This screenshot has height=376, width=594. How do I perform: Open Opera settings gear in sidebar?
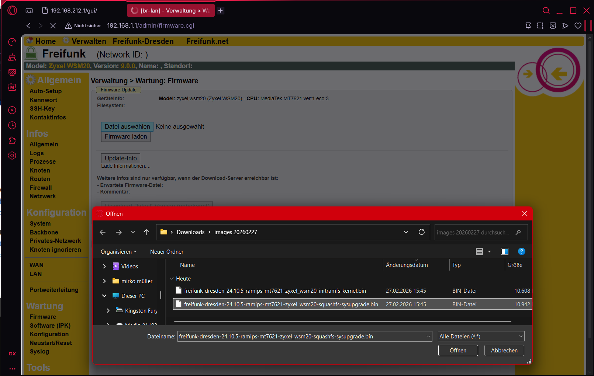pyautogui.click(x=12, y=156)
